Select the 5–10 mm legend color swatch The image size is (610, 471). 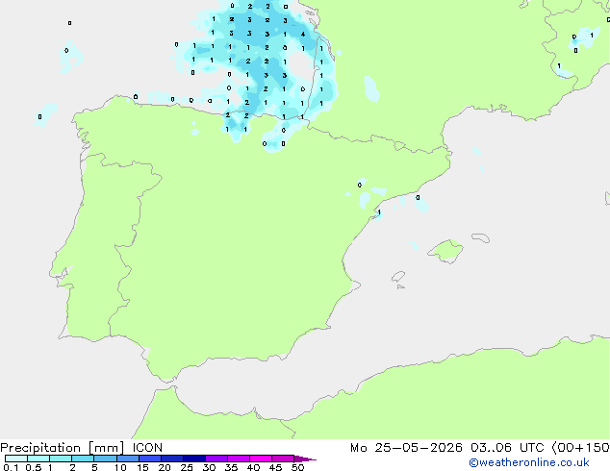pos(105,459)
